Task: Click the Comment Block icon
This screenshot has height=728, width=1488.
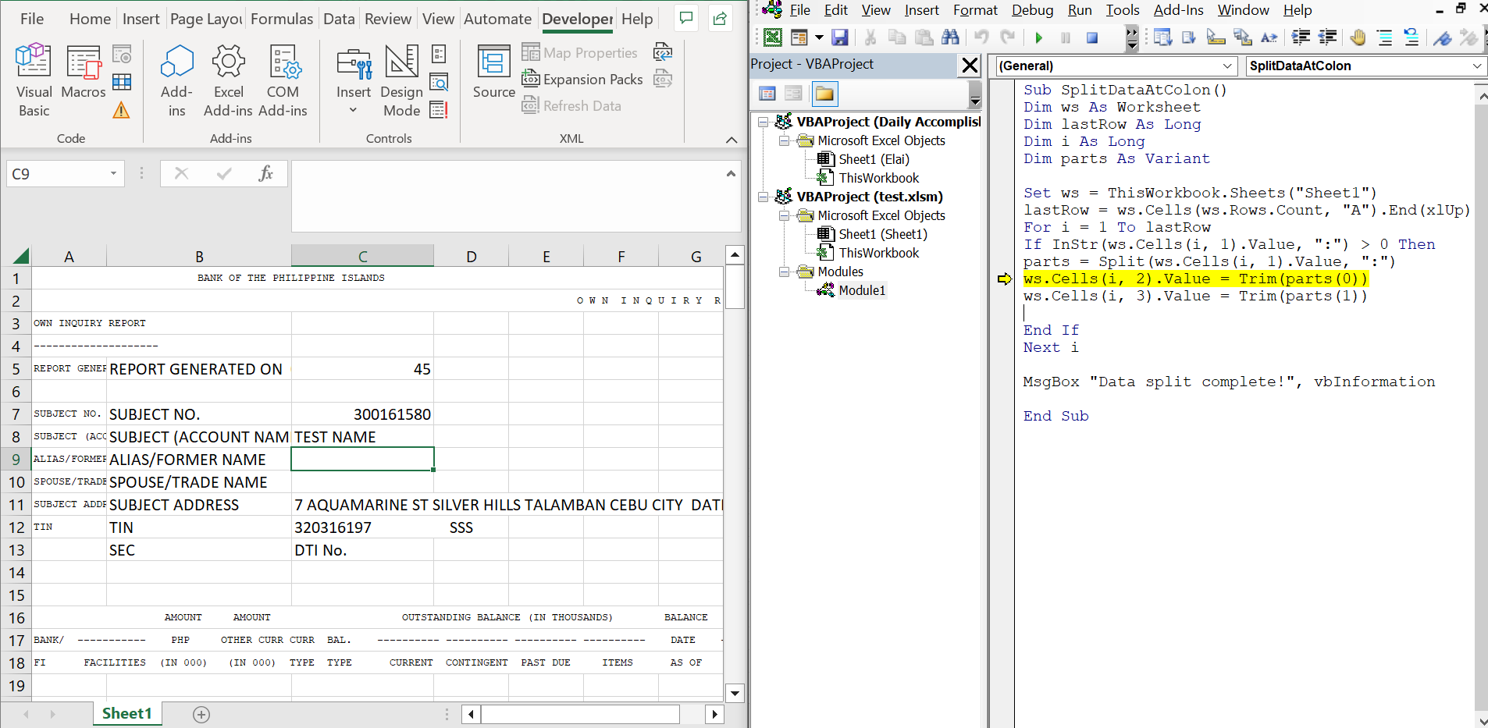Action: [x=1385, y=37]
